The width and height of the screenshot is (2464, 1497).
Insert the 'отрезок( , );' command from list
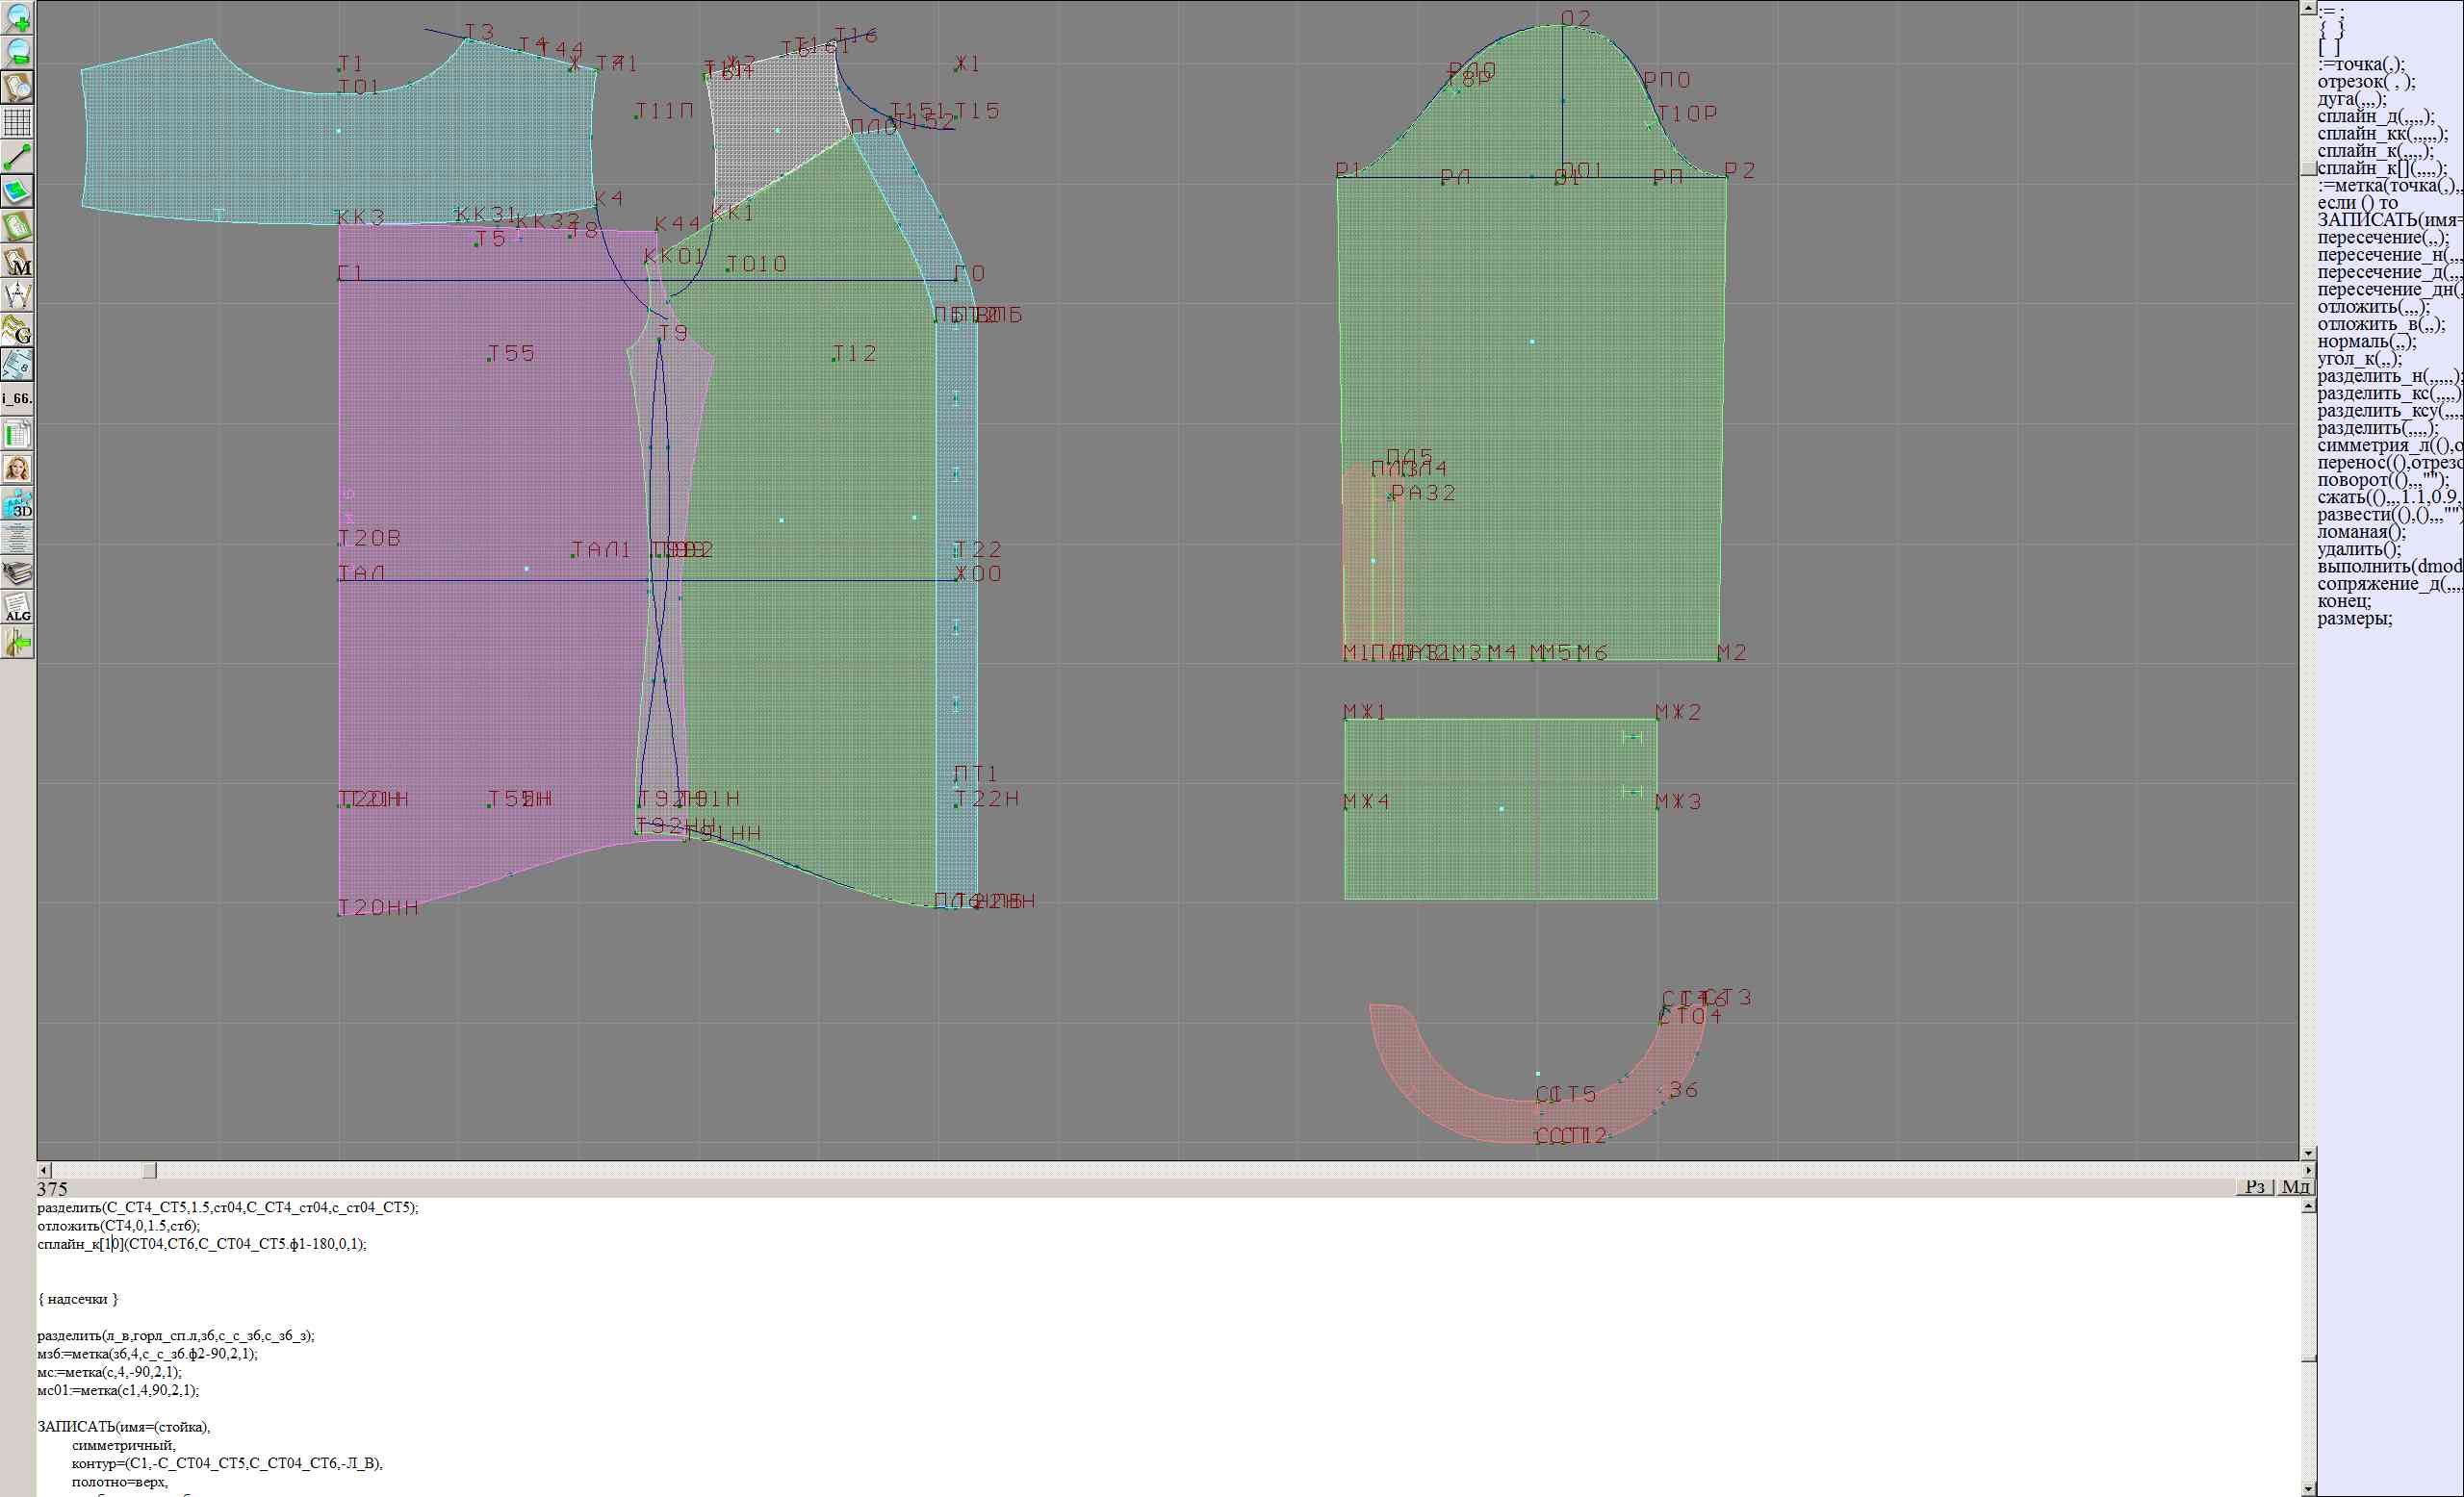[2365, 82]
